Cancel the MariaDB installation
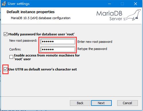 tap(128, 103)
